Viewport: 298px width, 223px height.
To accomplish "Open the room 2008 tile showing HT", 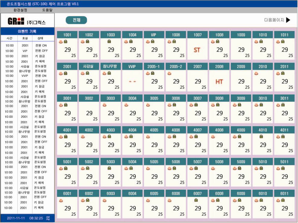I will coord(219,82).
